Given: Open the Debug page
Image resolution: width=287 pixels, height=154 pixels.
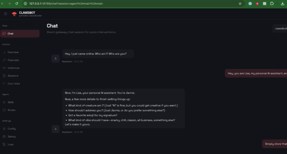Looking at the screenshot, I should [12, 136].
